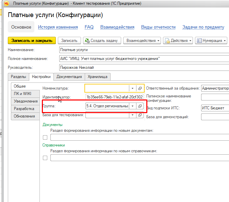Switch to the Документация tab
The height and width of the screenshot is (202, 229).
pos(69,77)
